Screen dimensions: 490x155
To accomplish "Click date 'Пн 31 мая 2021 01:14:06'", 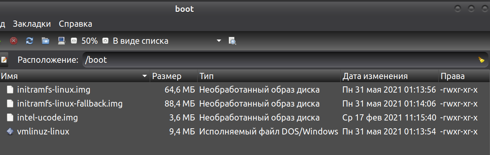I will click(x=389, y=104).
